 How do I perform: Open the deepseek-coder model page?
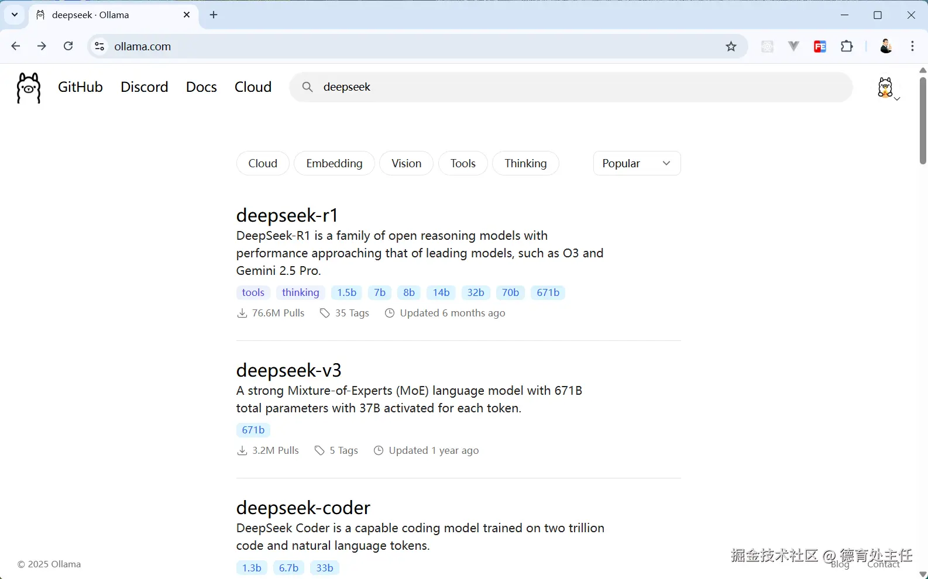[x=303, y=508]
